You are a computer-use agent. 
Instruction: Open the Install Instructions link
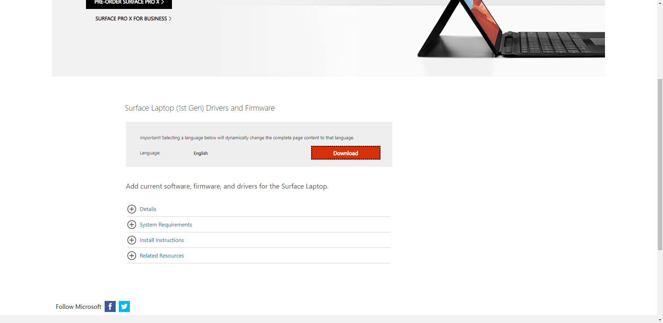coord(162,240)
